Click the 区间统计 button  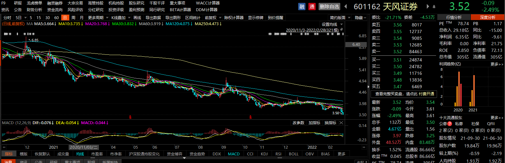pos(193,18)
